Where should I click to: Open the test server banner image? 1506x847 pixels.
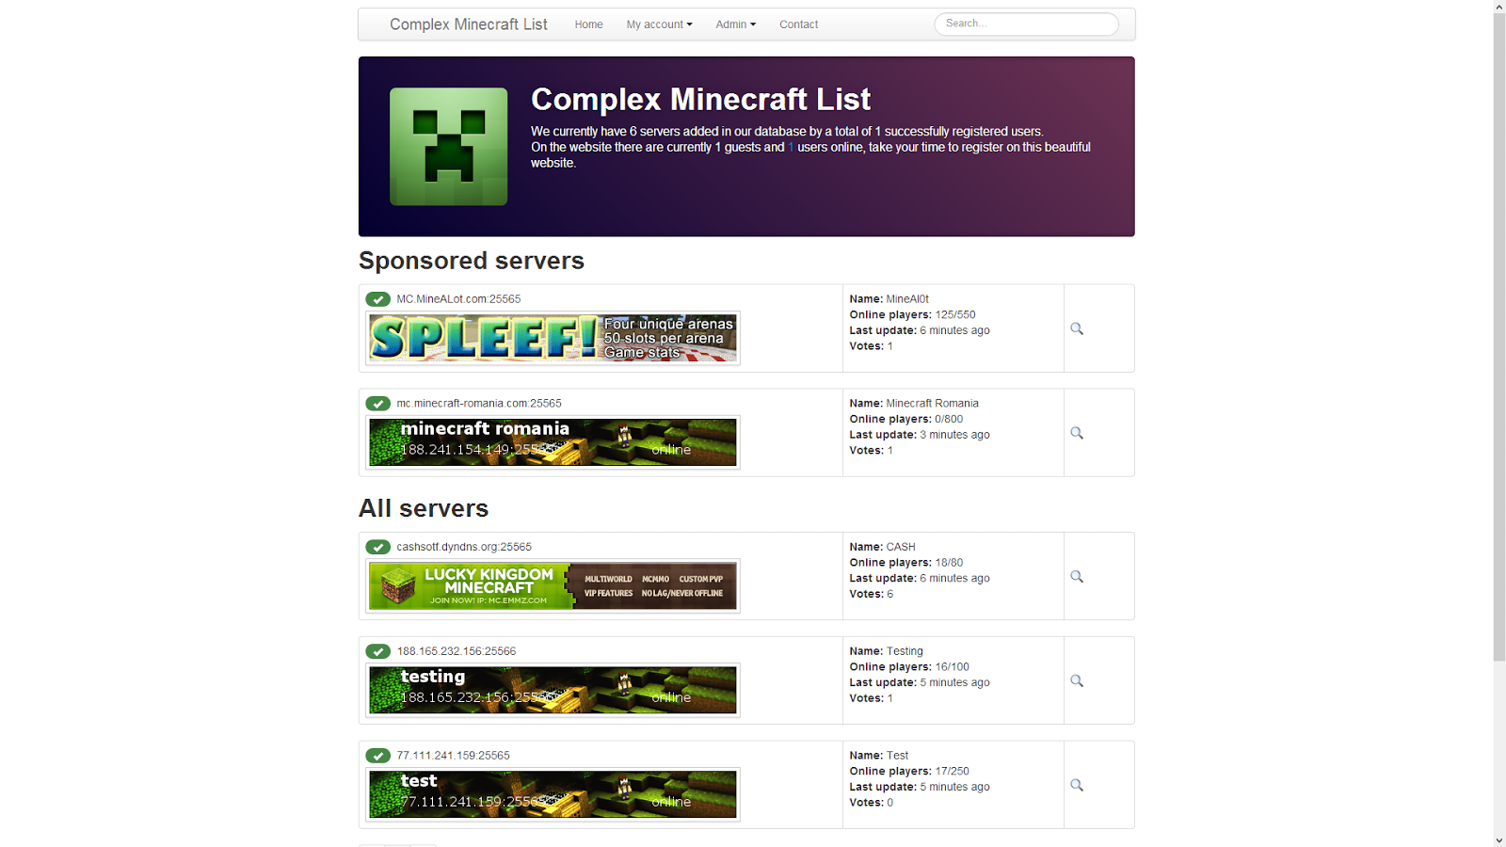[x=553, y=794]
